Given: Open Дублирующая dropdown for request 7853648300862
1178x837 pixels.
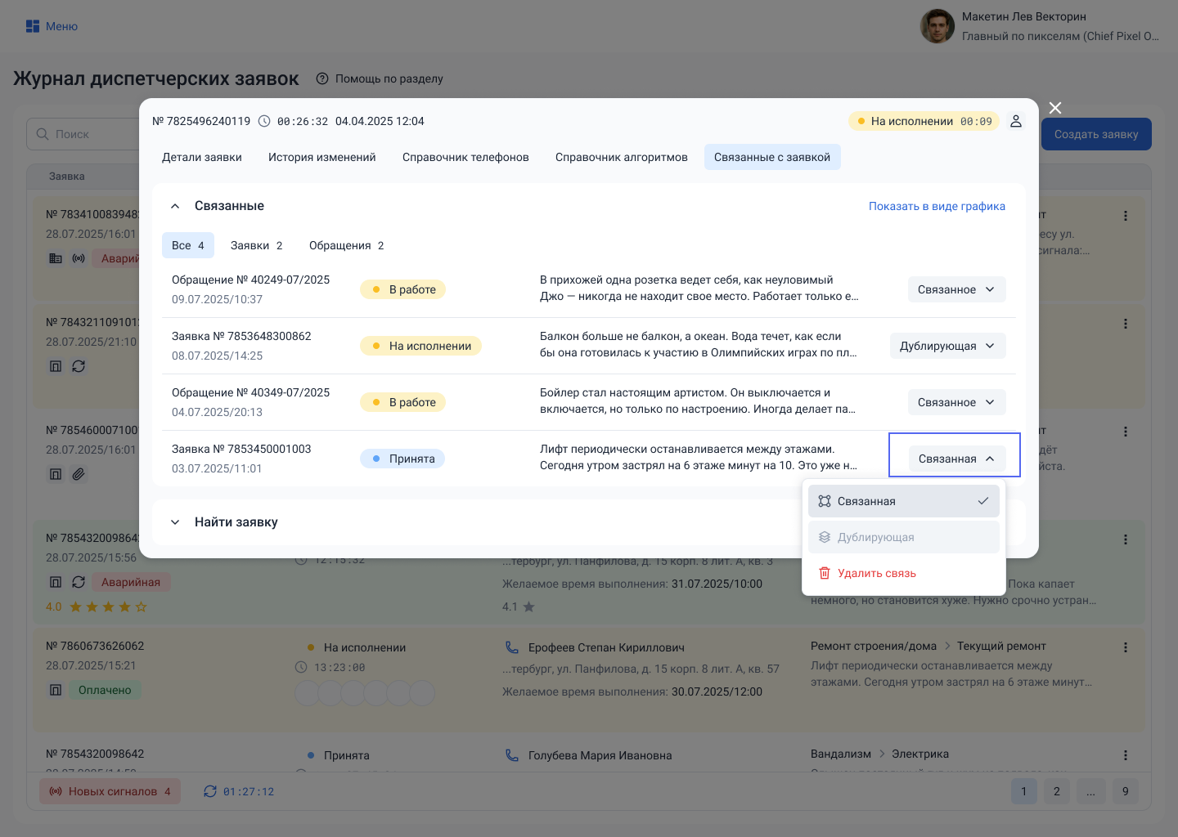Looking at the screenshot, I should [x=947, y=346].
